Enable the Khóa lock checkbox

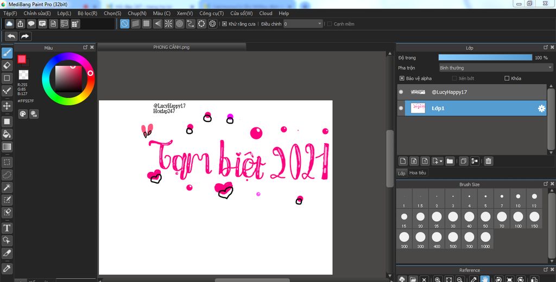click(507, 78)
